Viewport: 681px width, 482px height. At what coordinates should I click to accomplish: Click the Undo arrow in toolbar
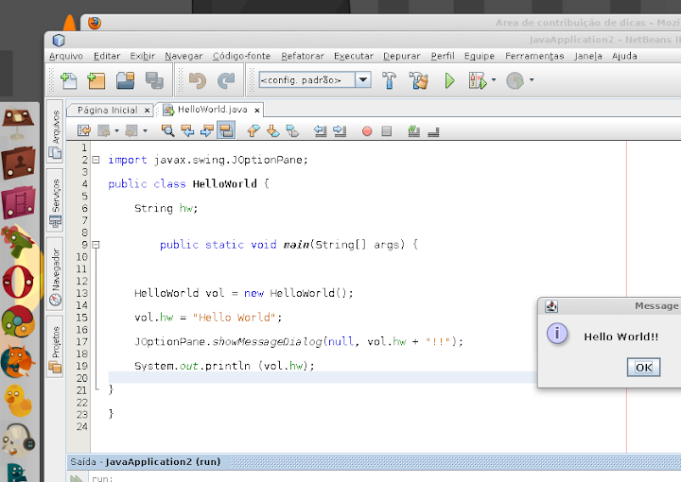tap(197, 81)
